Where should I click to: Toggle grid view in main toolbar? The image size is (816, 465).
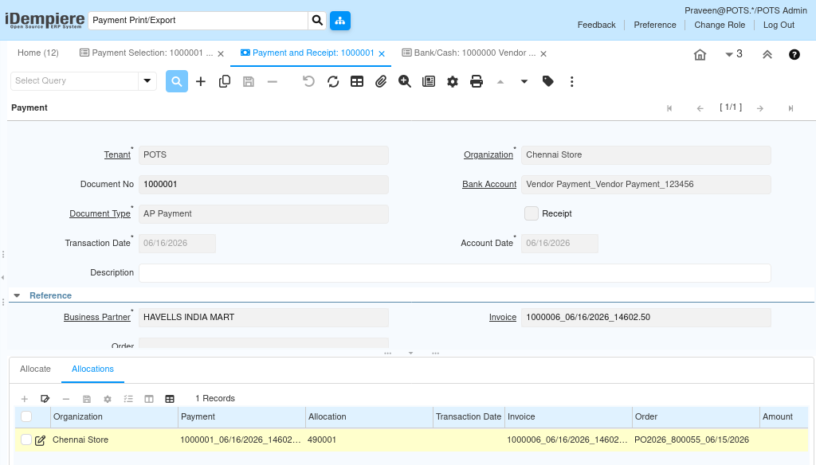tap(357, 82)
